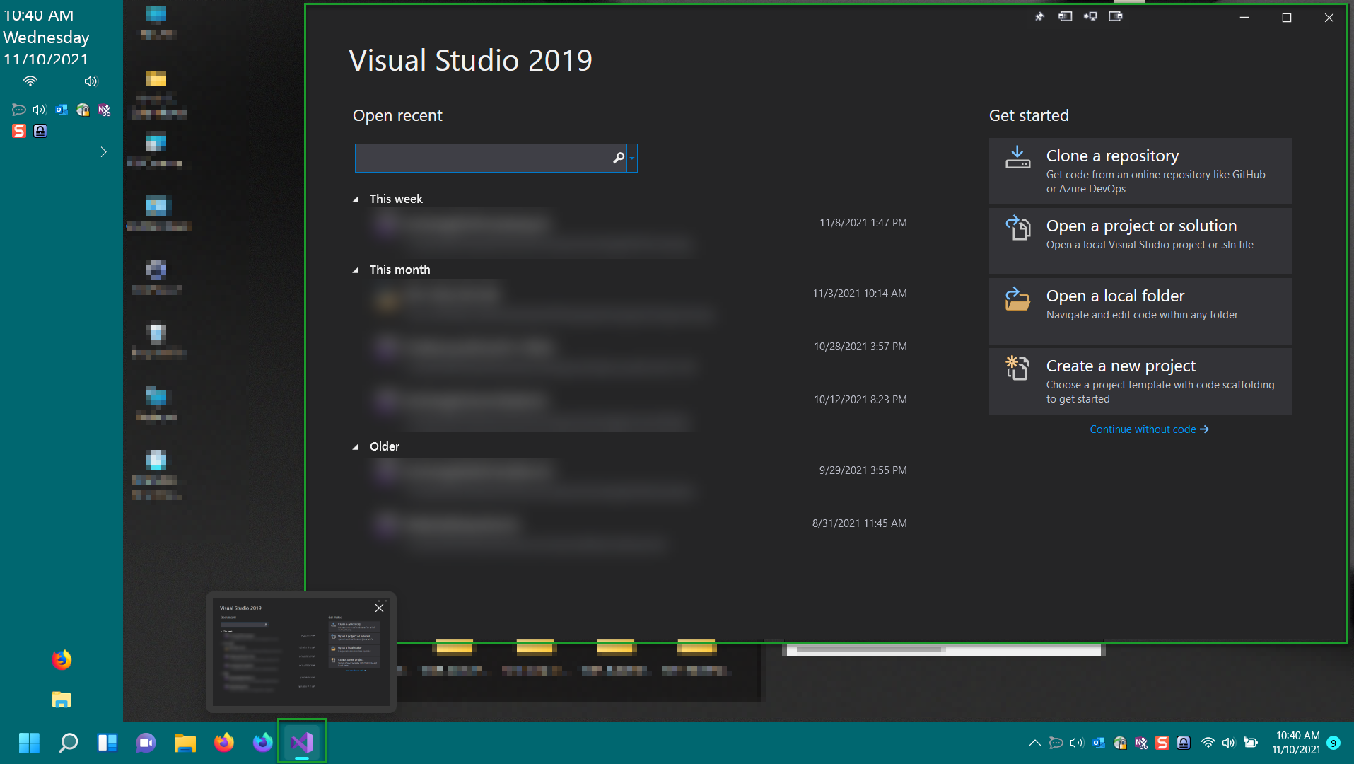Collapse the This month group
This screenshot has width=1354, height=764.
coord(356,270)
